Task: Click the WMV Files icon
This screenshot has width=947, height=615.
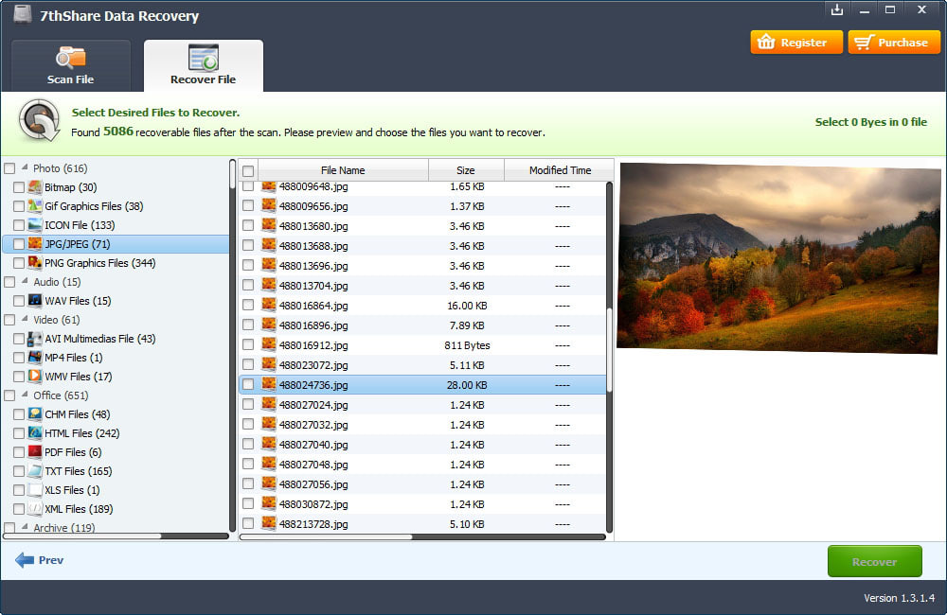Action: (35, 376)
